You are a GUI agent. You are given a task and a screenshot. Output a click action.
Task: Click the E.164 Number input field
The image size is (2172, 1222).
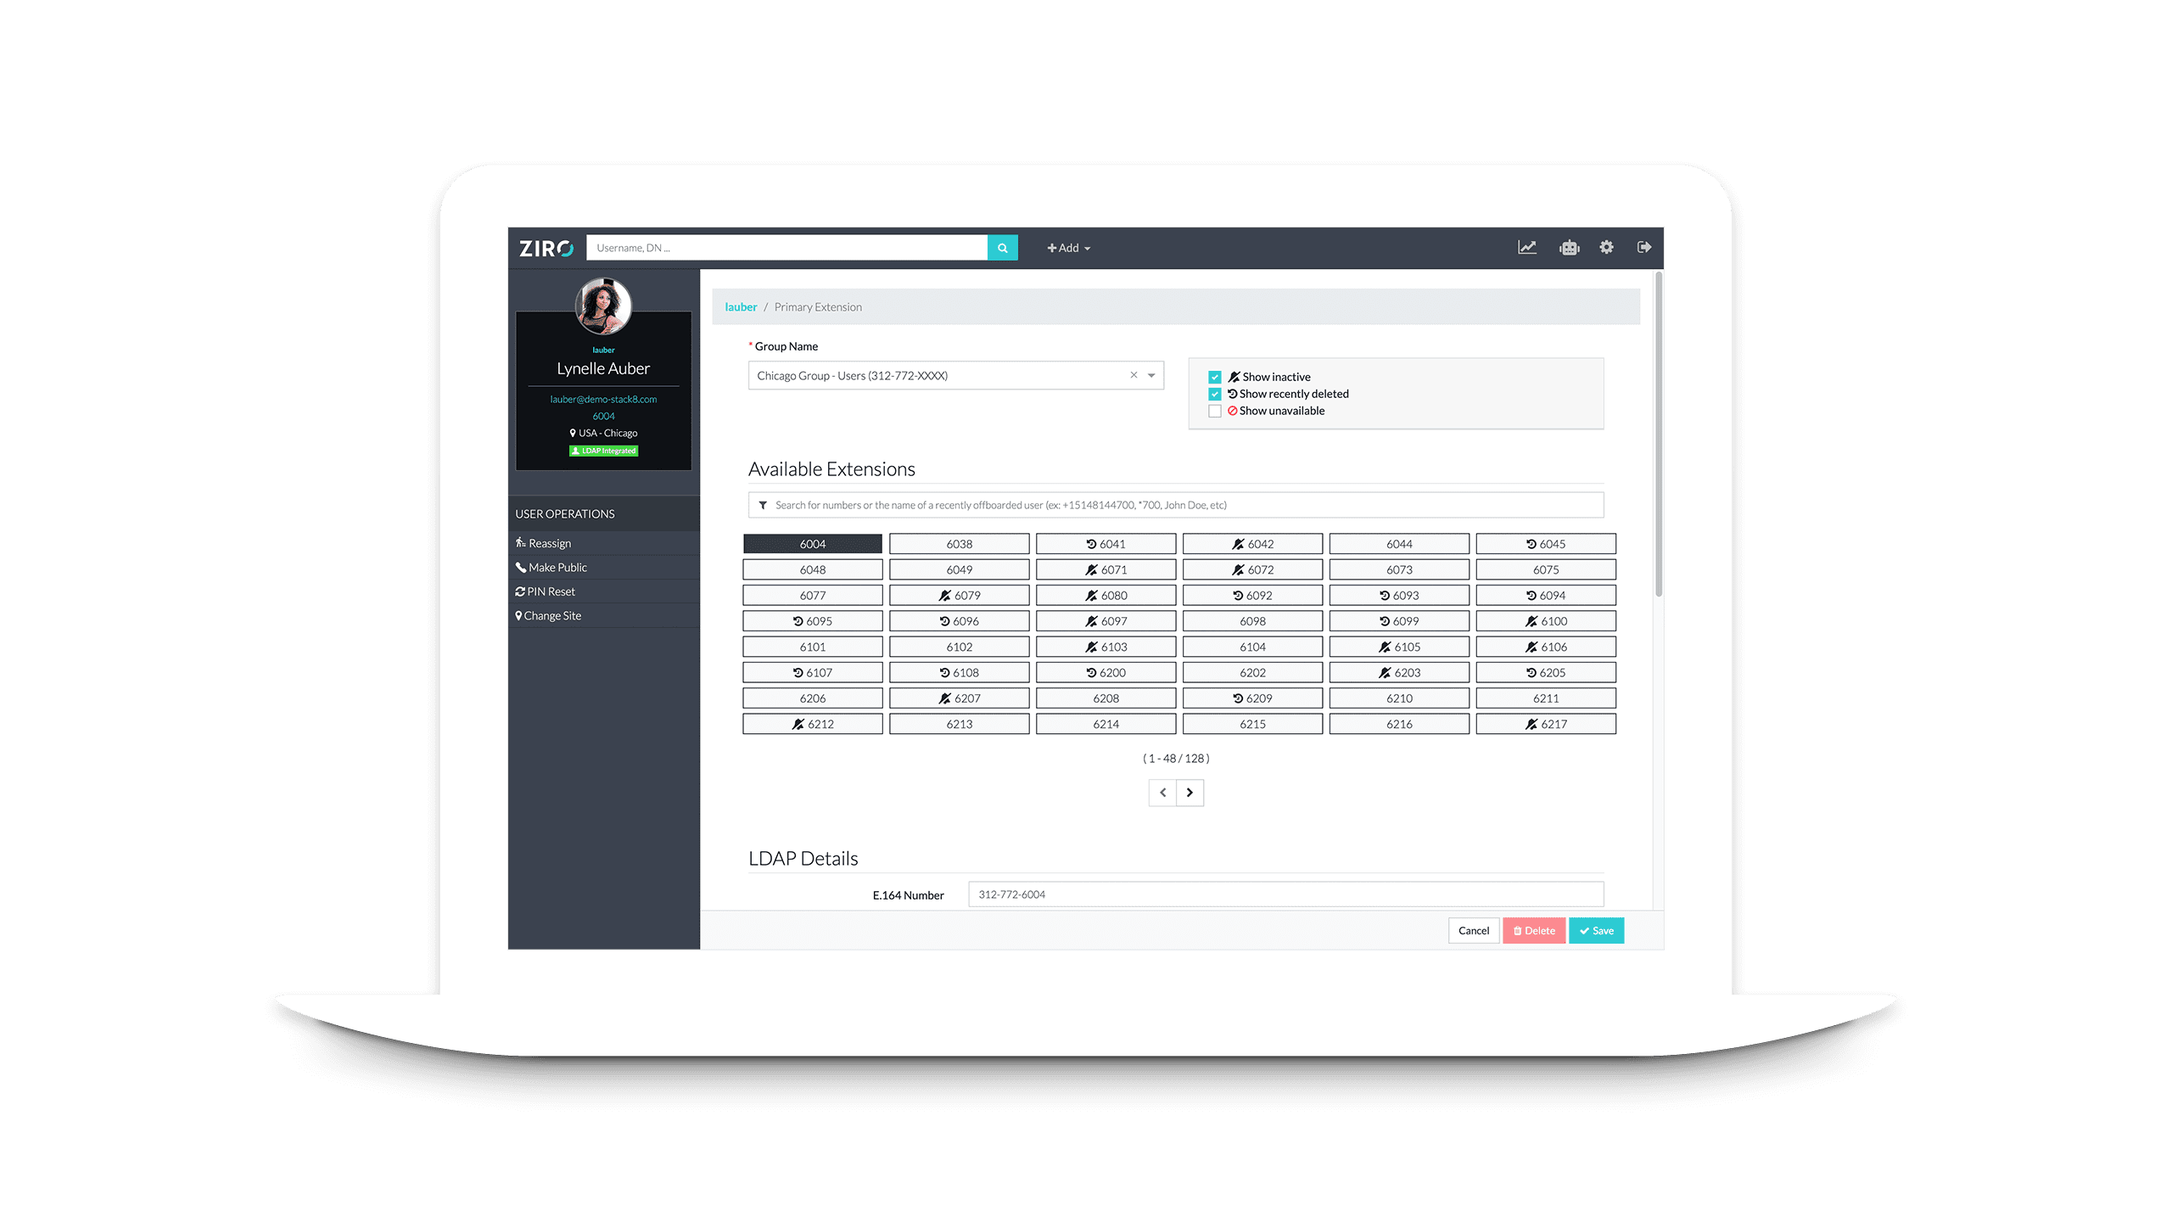click(x=1285, y=894)
